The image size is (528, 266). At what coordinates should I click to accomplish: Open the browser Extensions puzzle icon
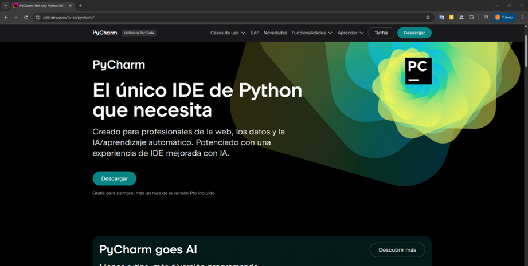coord(471,17)
